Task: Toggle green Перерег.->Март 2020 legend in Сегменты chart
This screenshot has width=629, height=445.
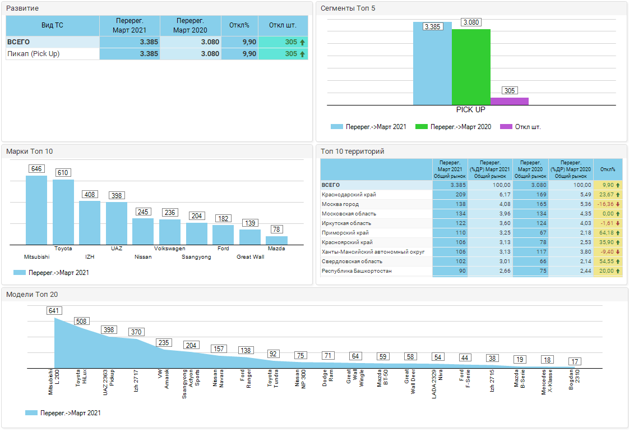Action: pos(453,127)
